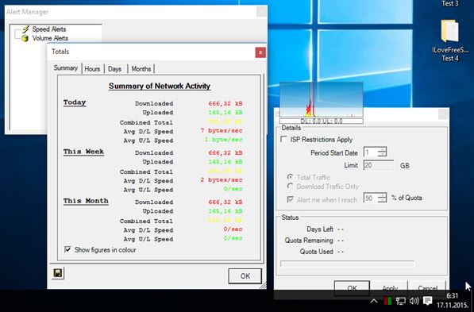474x312 pixels.
Task: Open the Action Center notification icon
Action: tap(427, 301)
